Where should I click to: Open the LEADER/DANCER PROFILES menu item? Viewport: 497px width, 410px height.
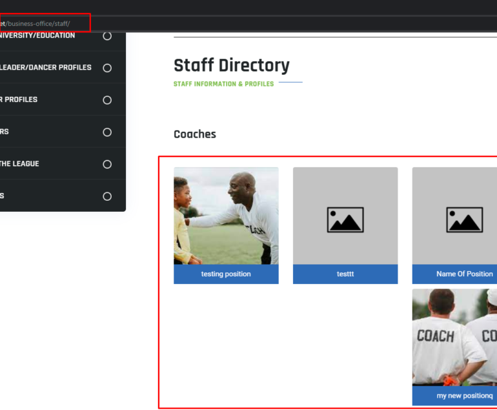(x=46, y=68)
